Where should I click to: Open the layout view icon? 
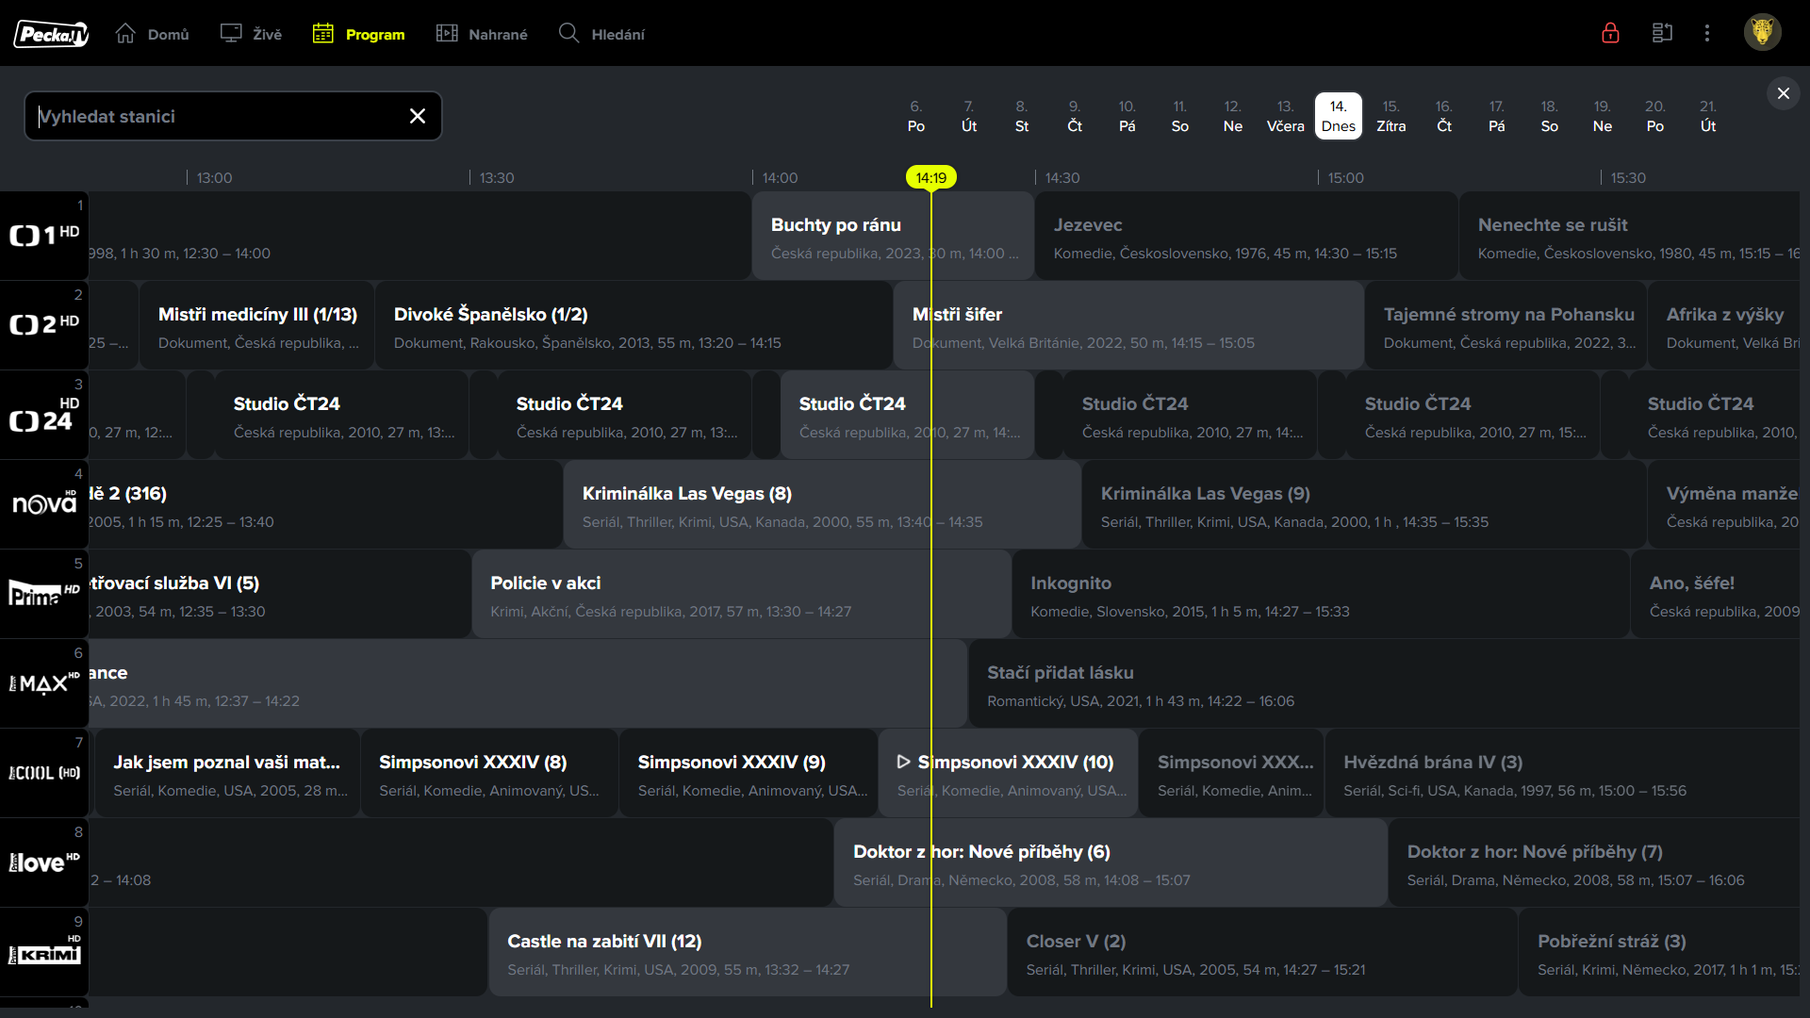[1662, 33]
